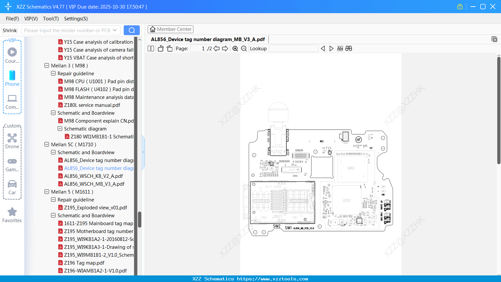
Task: Zoom in on the PDF diagram
Action: click(x=235, y=48)
